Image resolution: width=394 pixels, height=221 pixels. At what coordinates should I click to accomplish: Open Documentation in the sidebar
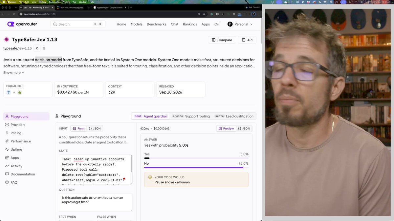pyautogui.click(x=26, y=174)
